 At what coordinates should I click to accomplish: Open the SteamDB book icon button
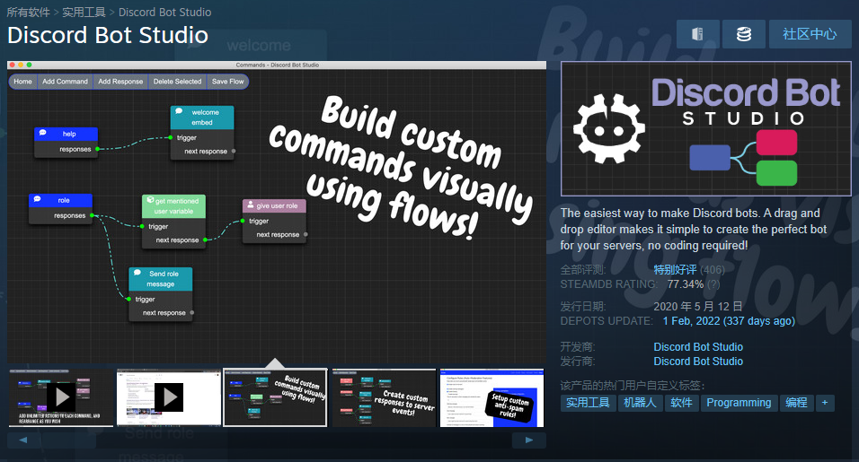pos(697,34)
